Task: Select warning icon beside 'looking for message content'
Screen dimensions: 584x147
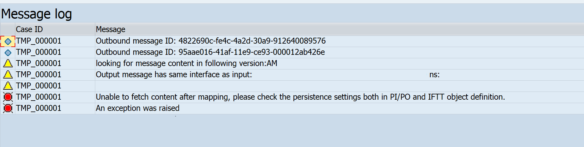Action: pyautogui.click(x=8, y=64)
